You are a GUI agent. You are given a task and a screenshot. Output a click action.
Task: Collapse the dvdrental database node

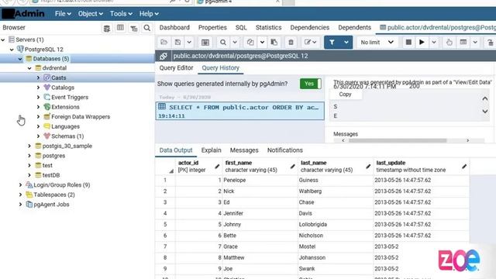29,68
